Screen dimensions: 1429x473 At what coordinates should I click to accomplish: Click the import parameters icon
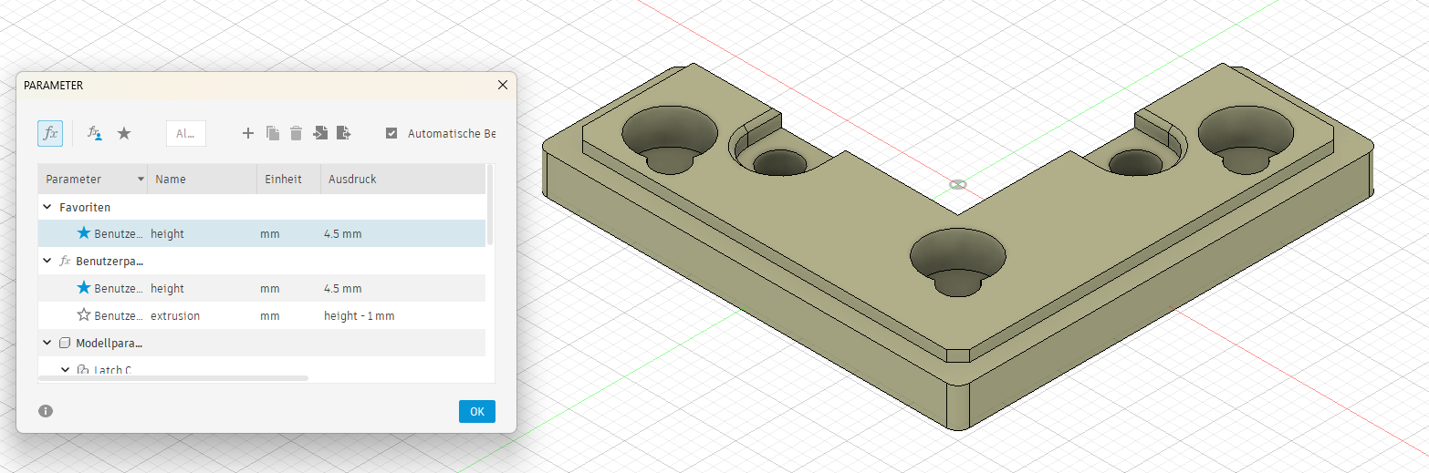[319, 133]
